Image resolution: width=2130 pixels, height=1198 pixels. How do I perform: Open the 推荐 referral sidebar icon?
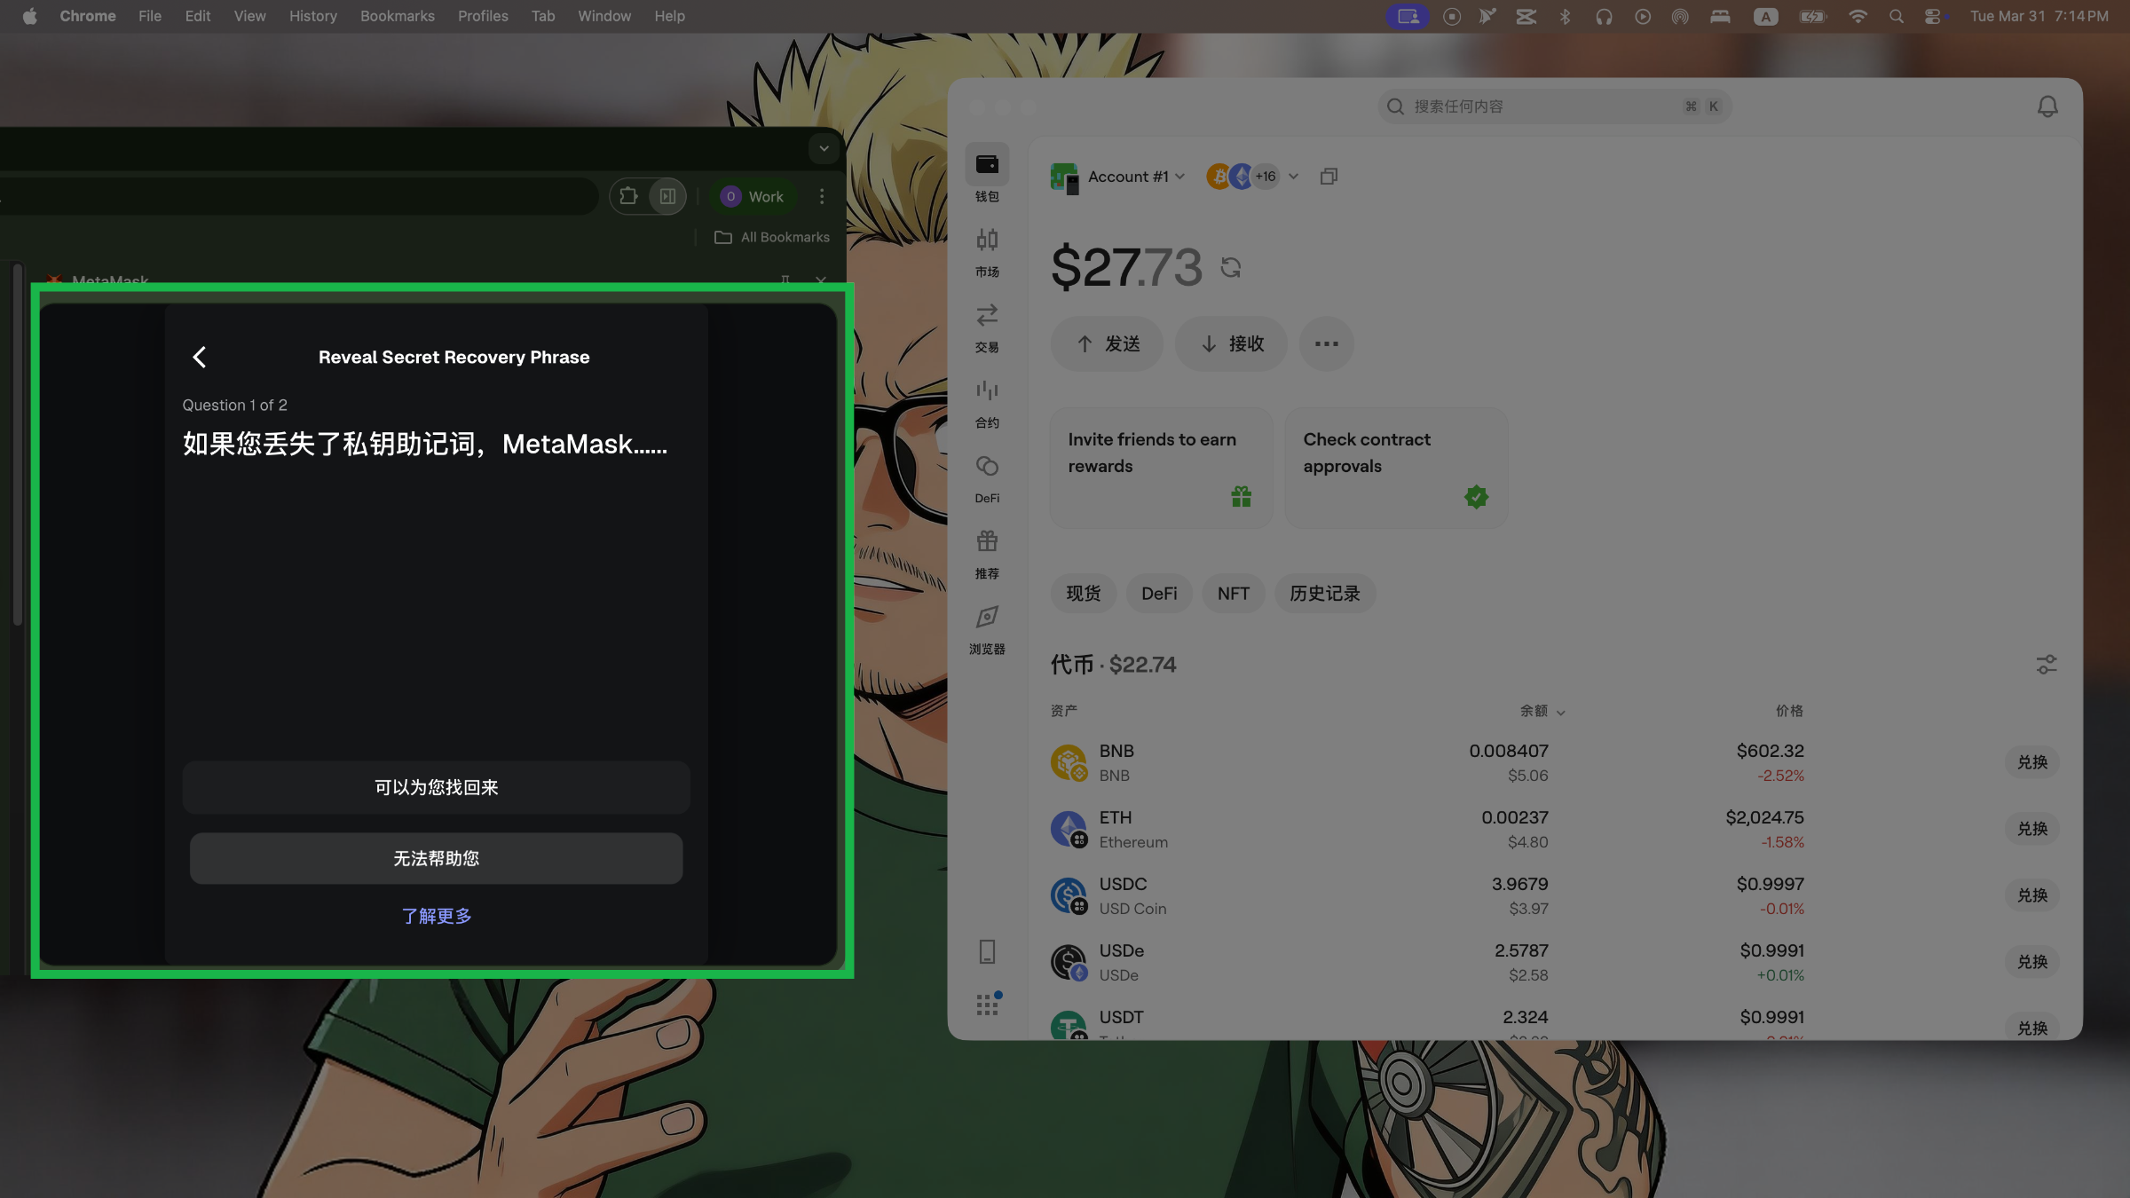pyautogui.click(x=987, y=554)
